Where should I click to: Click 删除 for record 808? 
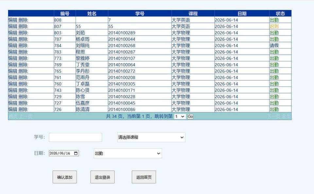point(23,20)
